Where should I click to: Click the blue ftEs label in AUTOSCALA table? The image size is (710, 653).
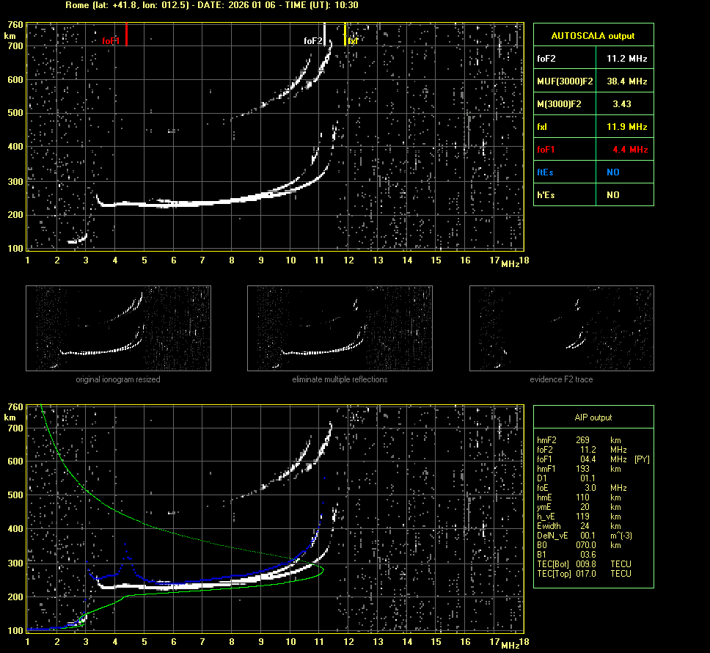tap(547, 172)
